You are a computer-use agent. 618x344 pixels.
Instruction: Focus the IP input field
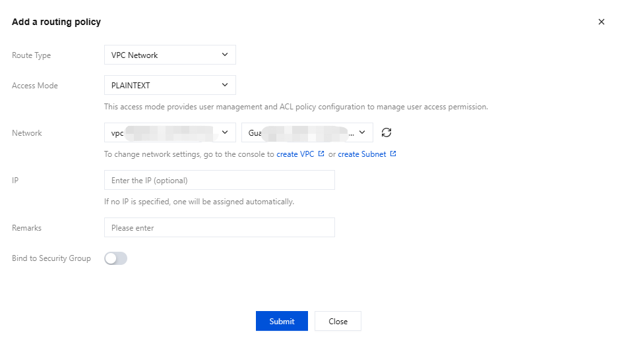219,180
